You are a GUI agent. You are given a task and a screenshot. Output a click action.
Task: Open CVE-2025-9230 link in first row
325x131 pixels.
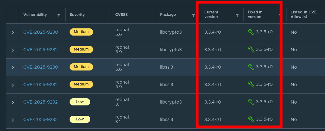[41, 32]
